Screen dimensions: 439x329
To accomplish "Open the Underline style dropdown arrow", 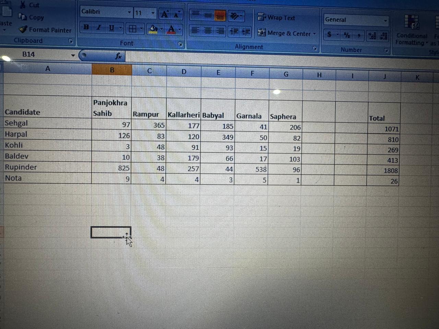I will click(120, 28).
